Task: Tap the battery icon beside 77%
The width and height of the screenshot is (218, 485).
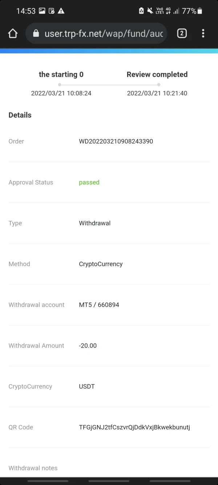Action: (199, 11)
